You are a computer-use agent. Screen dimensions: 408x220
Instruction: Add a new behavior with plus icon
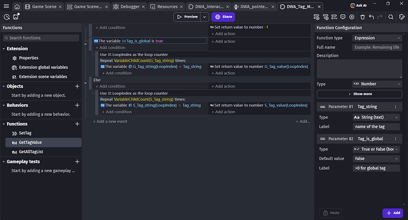pos(77,105)
